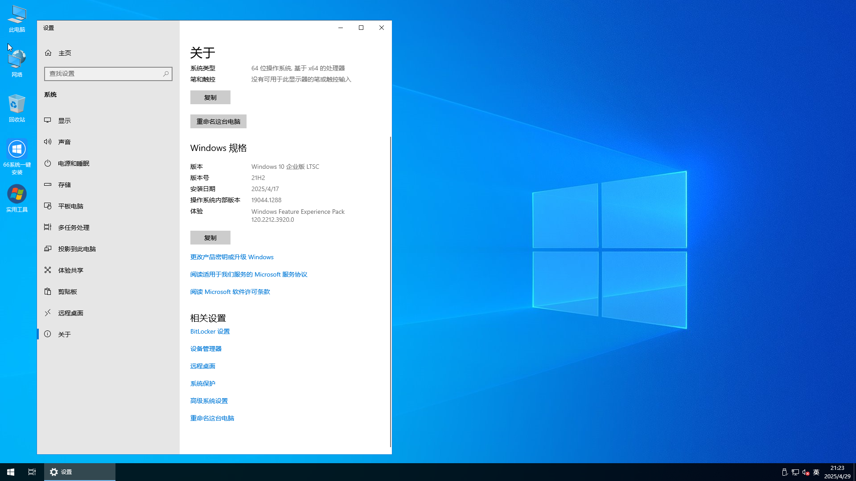
Task: Click the 重命名这台电脑 button
Action: (x=218, y=122)
